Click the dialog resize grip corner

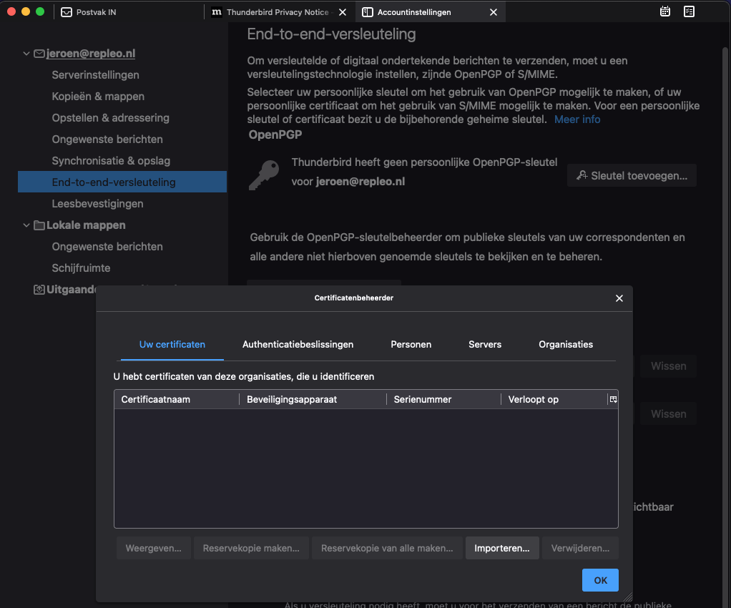click(x=628, y=597)
